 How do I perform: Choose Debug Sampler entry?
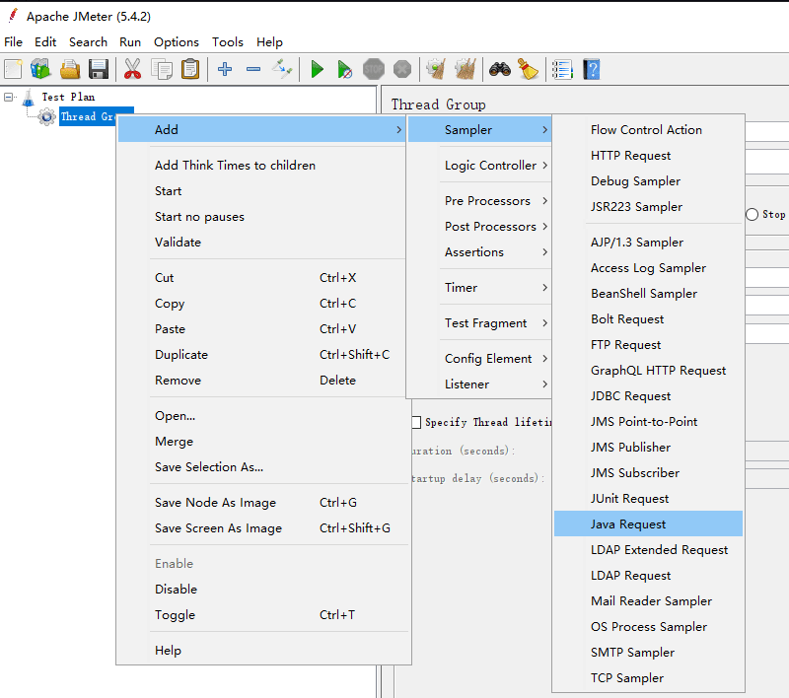[648, 181]
